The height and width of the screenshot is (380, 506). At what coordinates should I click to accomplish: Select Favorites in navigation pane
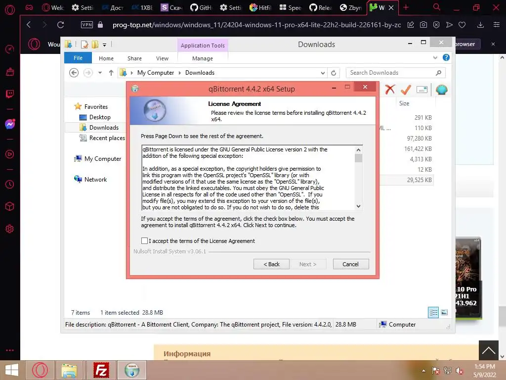pyautogui.click(x=96, y=107)
